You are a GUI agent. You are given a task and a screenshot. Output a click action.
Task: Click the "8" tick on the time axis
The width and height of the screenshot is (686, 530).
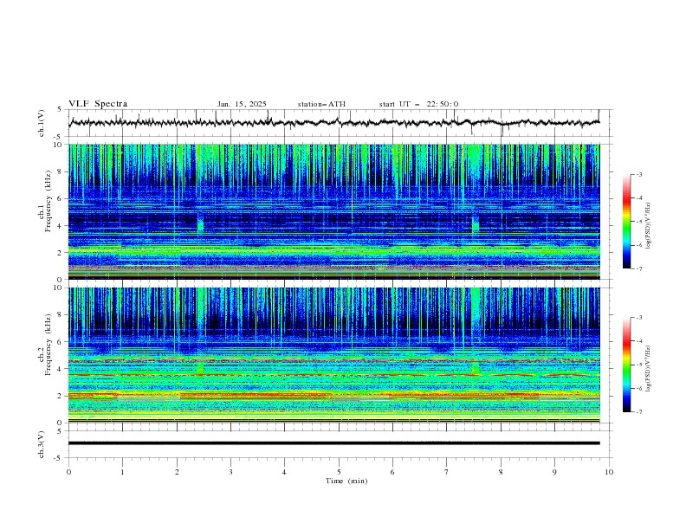coord(501,472)
